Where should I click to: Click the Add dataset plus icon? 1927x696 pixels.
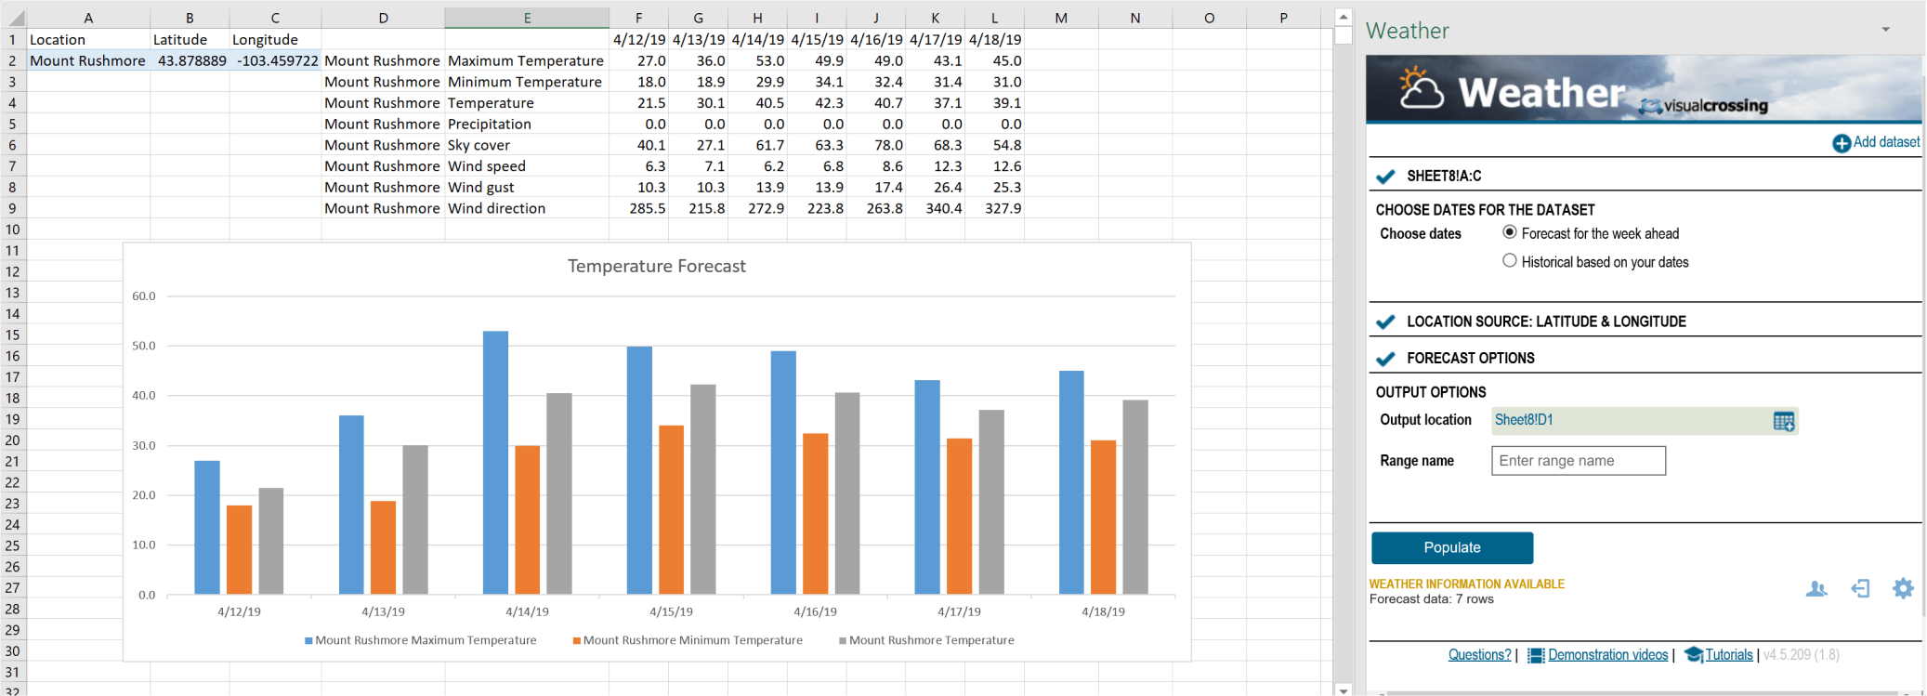pos(1841,143)
